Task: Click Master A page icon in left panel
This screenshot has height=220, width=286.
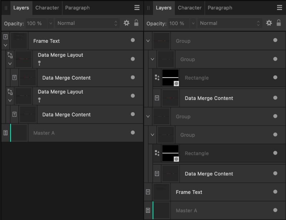Action: tap(5, 133)
